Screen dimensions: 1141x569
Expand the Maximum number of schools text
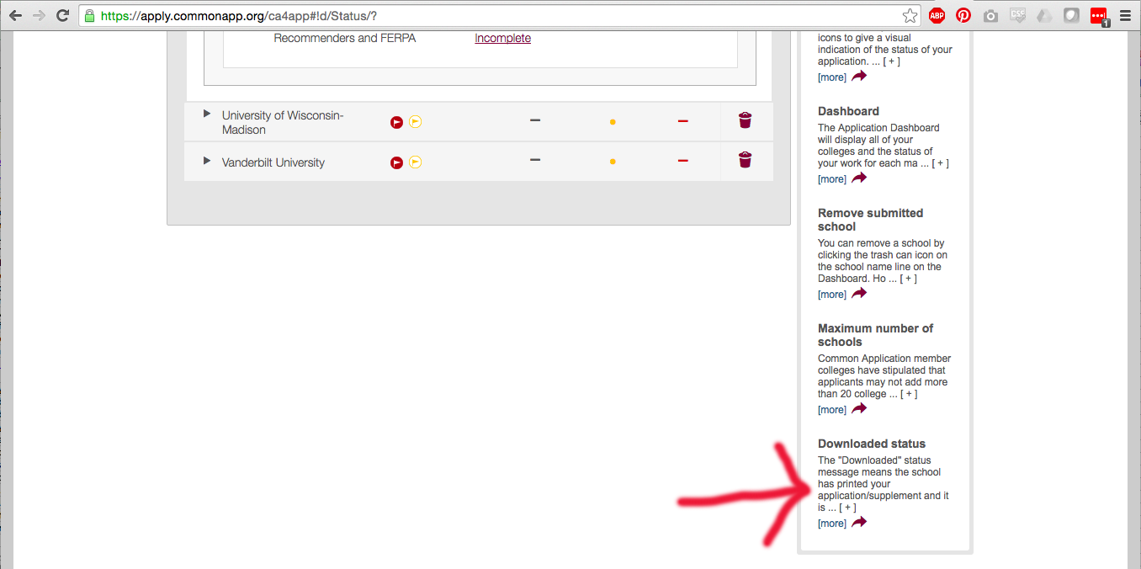908,394
